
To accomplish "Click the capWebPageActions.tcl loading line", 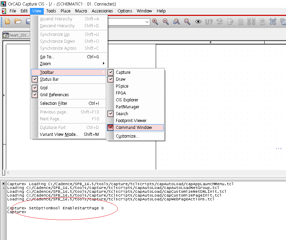I will click(x=111, y=199).
